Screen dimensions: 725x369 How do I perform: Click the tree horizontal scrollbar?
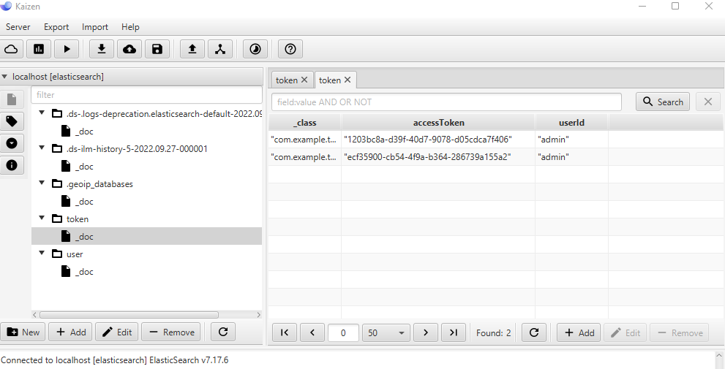pos(129,314)
